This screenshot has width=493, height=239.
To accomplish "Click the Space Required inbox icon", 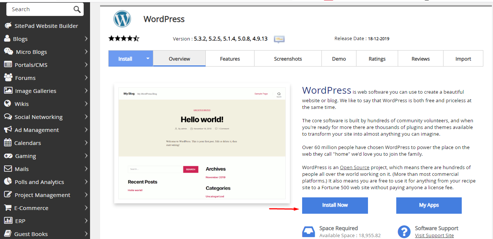I will tap(308, 232).
